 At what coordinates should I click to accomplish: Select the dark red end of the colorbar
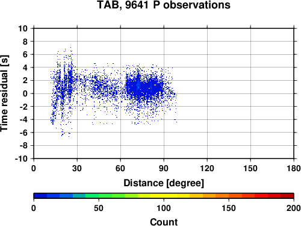287,196
